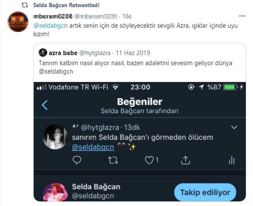Open tweet analytics bar chart icon
Viewport: 253px width, 206px height.
(x=231, y=160)
